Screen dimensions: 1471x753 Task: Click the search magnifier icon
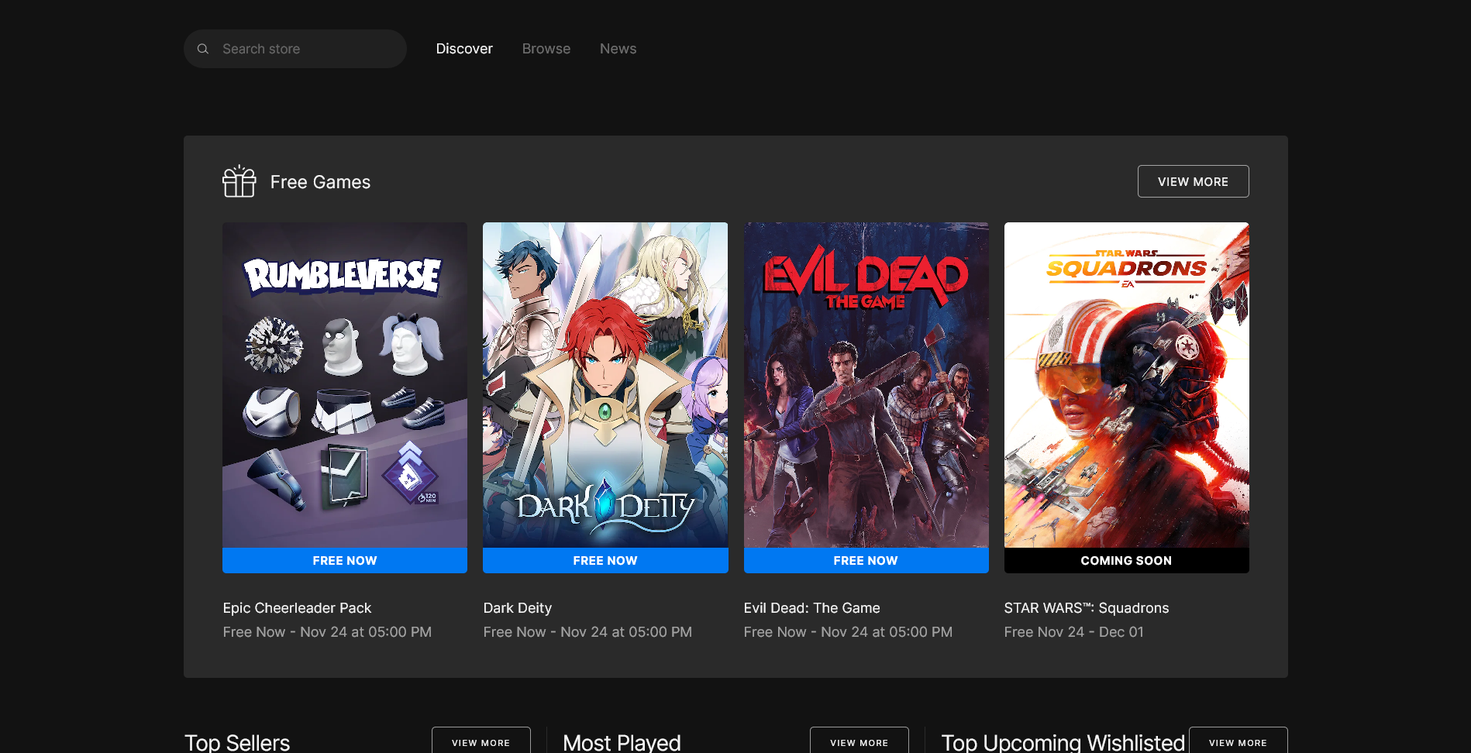coord(203,49)
